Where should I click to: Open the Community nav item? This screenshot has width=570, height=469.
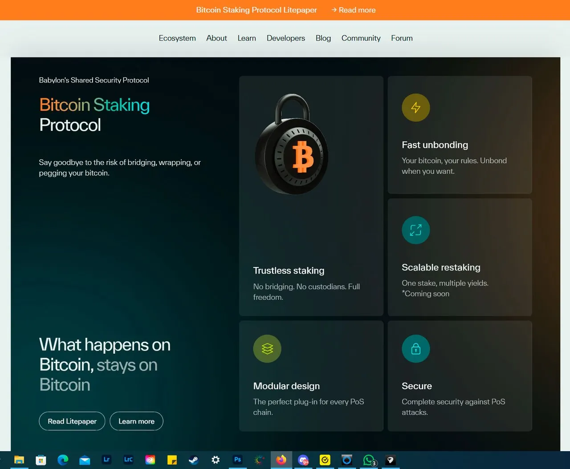point(361,38)
